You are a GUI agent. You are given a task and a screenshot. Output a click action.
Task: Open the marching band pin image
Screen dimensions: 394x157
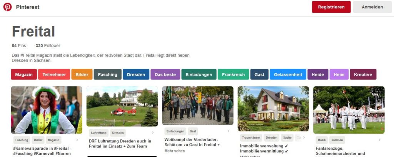pyautogui.click(x=349, y=110)
